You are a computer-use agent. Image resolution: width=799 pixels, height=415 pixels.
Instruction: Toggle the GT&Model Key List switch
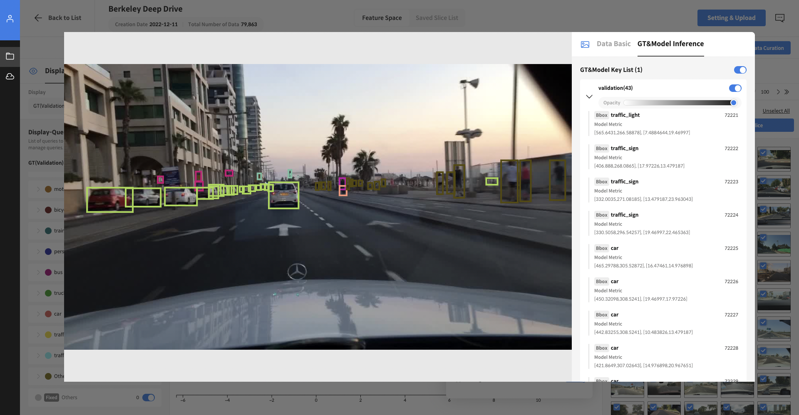740,70
